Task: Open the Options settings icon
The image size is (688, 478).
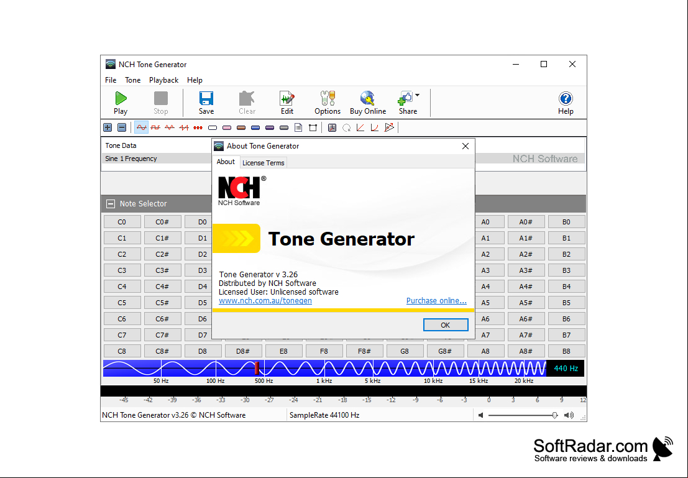Action: [328, 103]
